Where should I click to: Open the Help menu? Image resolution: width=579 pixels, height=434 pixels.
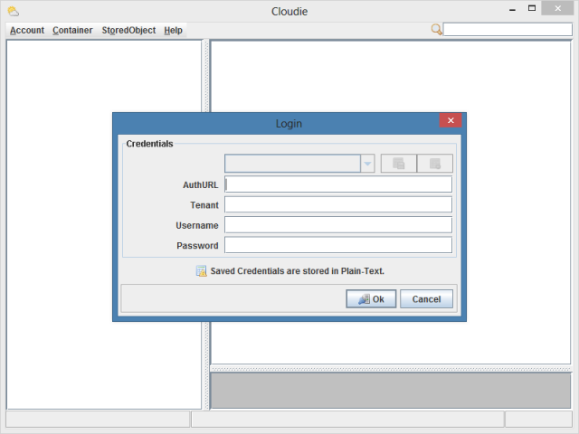point(173,30)
